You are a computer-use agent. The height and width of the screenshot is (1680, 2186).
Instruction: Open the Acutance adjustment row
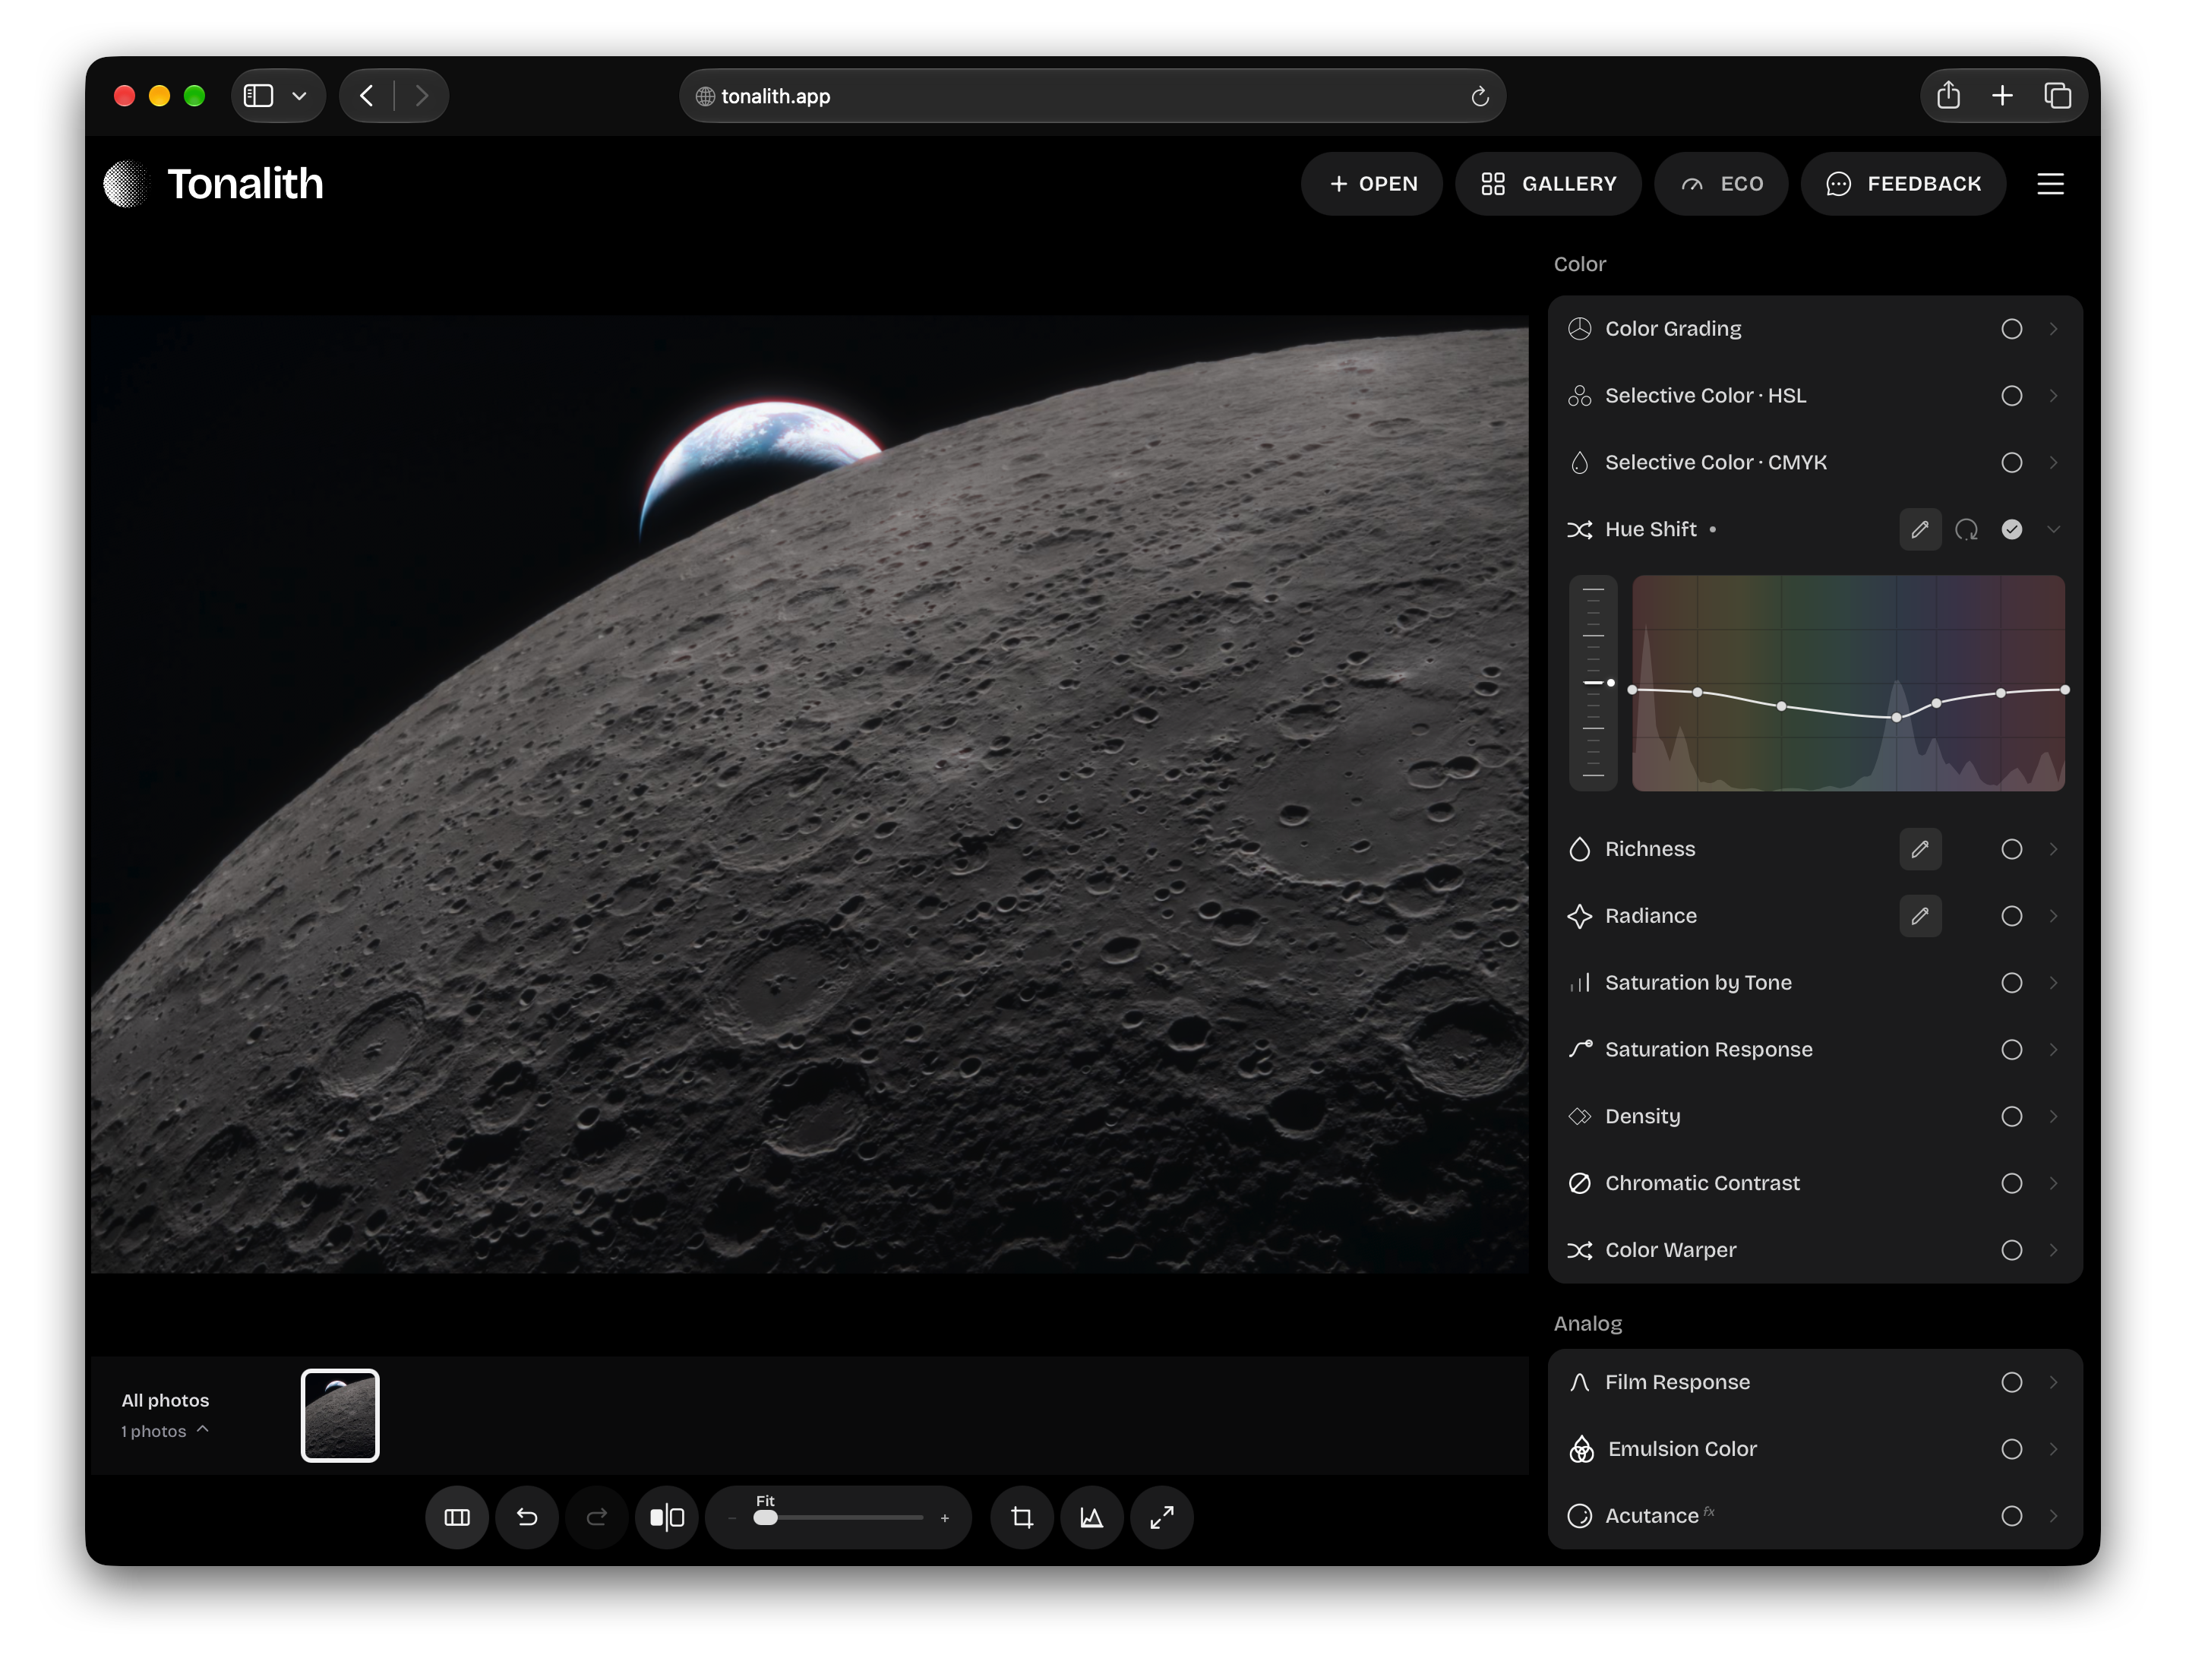pos(1814,1516)
